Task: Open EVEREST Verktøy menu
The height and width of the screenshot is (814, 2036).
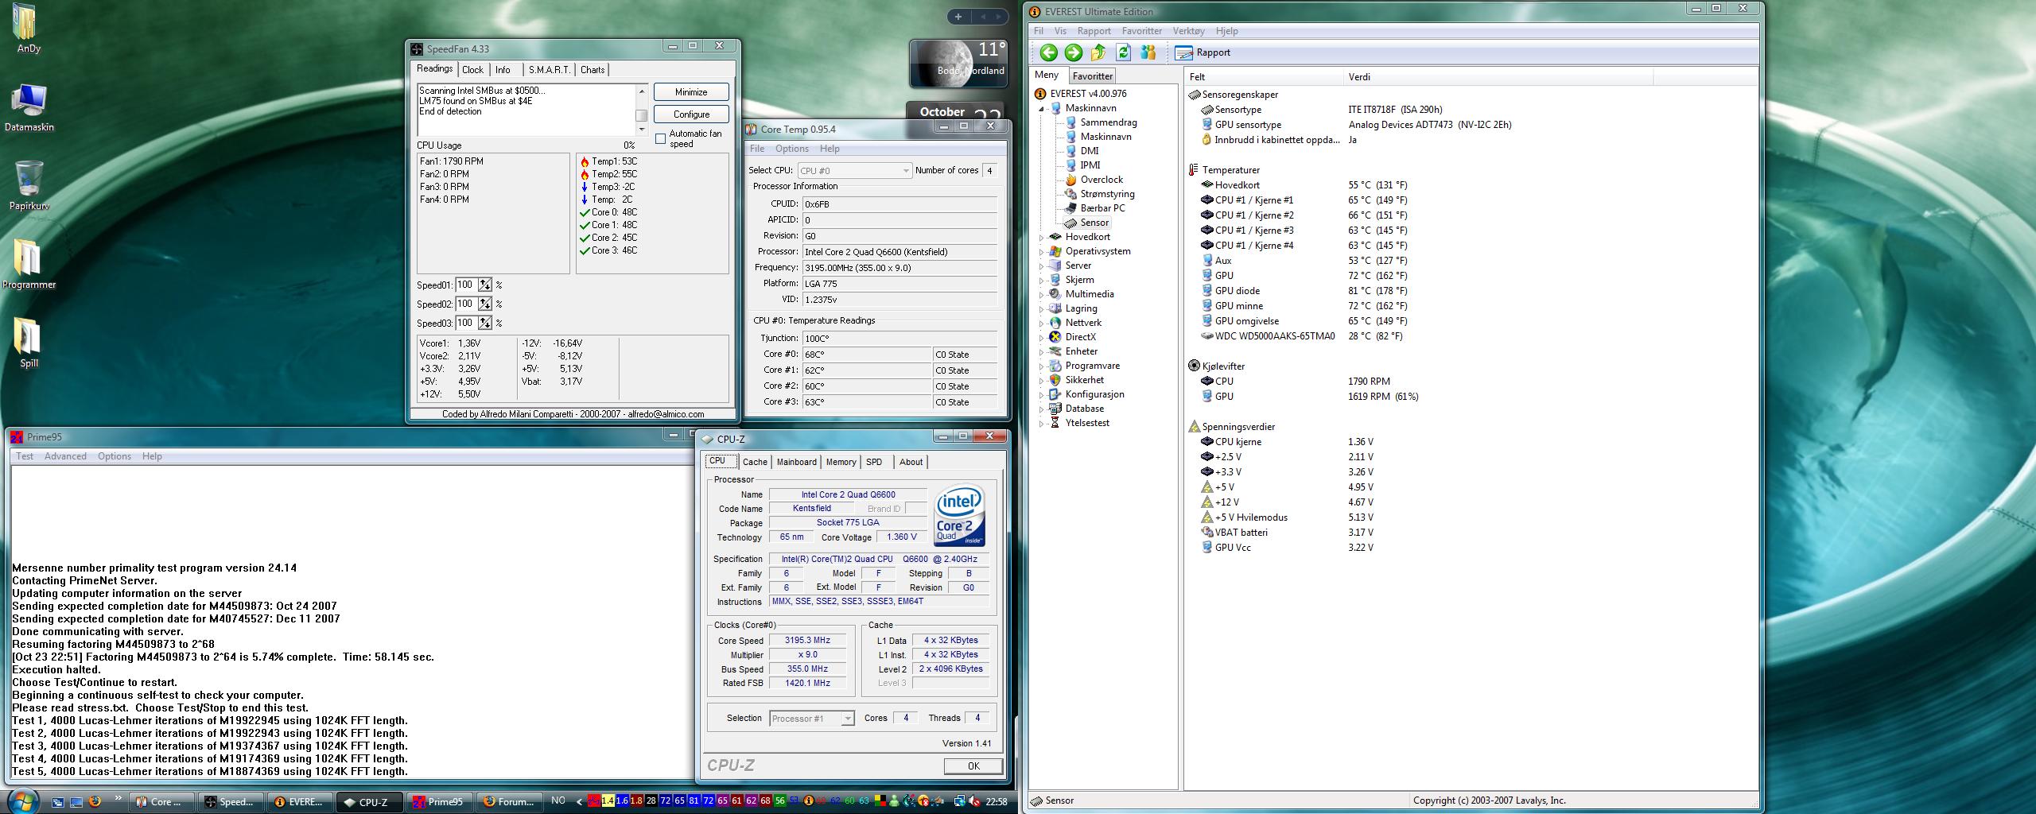Action: [x=1188, y=31]
